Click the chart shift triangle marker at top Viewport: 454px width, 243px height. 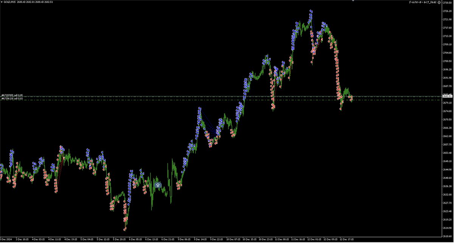353,1
